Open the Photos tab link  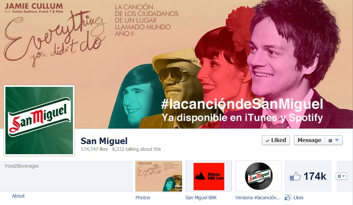(143, 198)
